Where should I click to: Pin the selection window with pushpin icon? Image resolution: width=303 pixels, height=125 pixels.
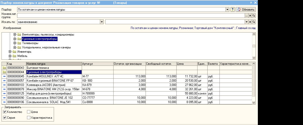coord(251,3)
